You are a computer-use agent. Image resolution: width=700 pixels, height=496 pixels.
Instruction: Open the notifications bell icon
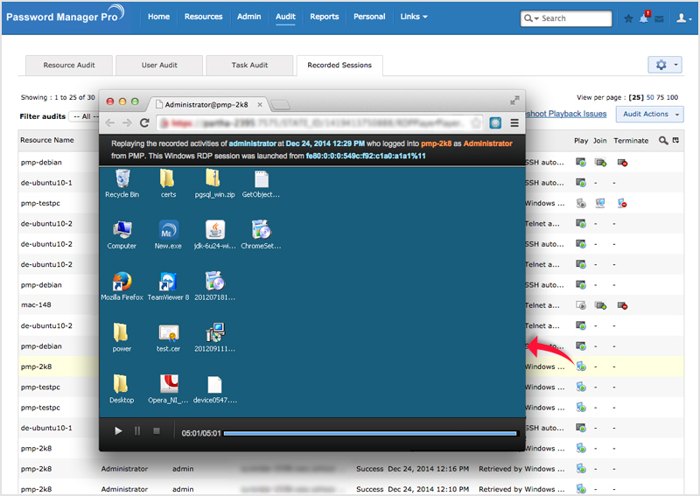[644, 17]
